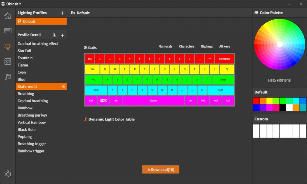Select the Numerals key group
Image resolution: width=307 pixels, height=184 pixels.
pyautogui.click(x=165, y=46)
